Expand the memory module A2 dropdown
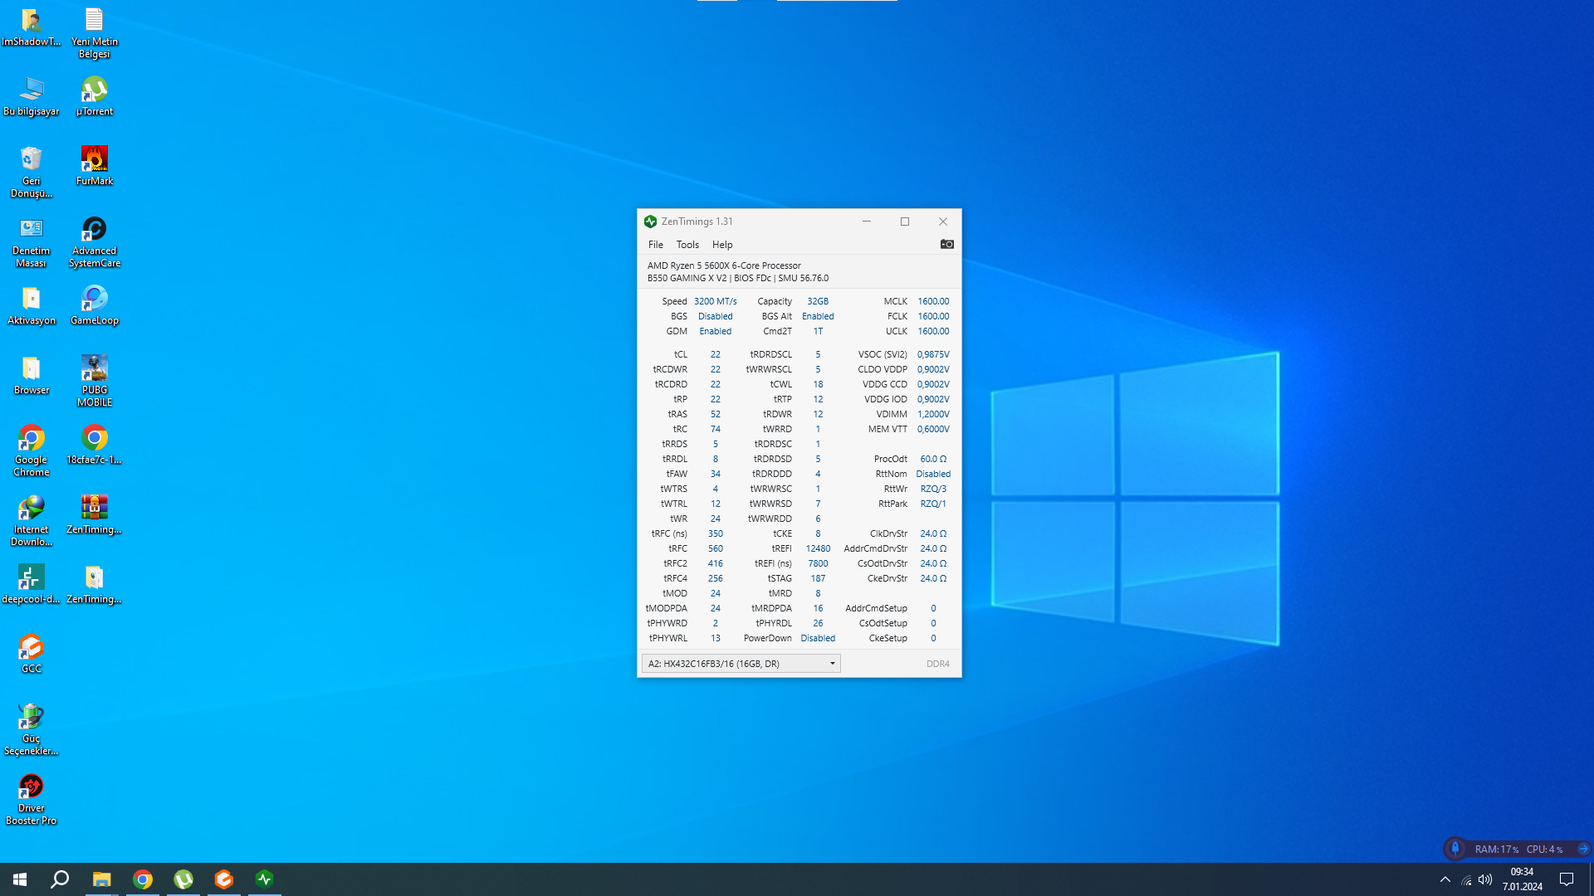This screenshot has height=896, width=1594. pyautogui.click(x=741, y=664)
